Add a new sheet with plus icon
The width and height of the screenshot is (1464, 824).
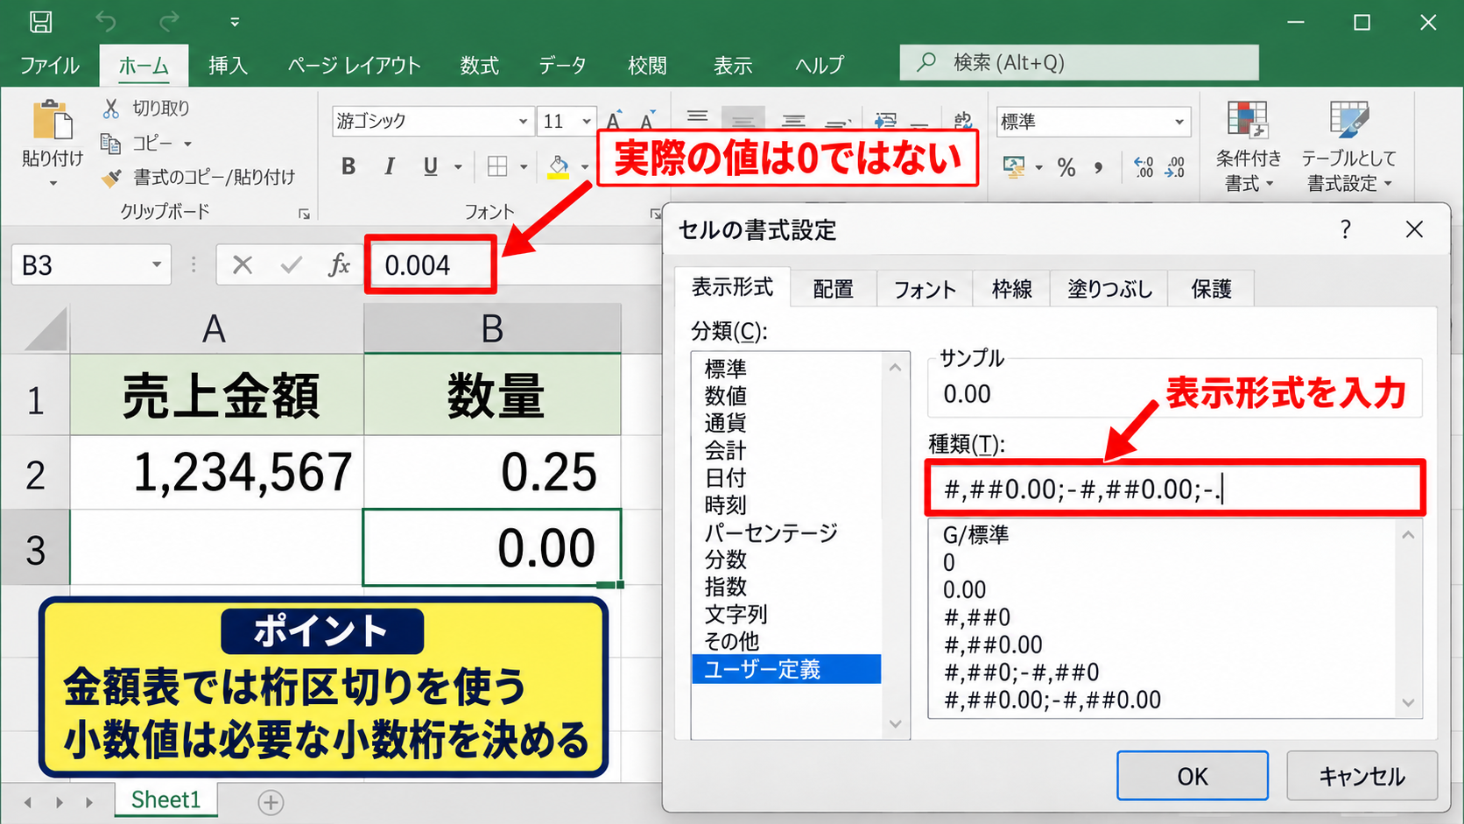click(x=271, y=802)
